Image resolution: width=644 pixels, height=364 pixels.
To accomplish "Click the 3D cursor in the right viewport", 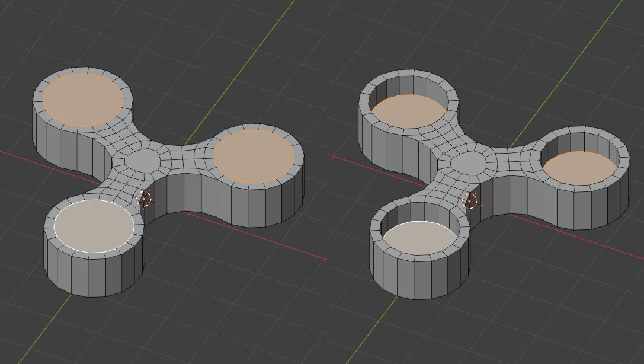I will (469, 202).
